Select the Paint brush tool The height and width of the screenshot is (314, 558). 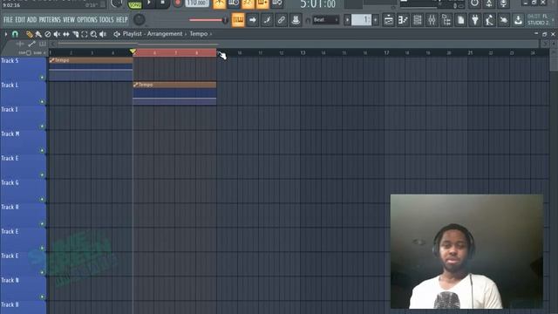pyautogui.click(x=38, y=34)
